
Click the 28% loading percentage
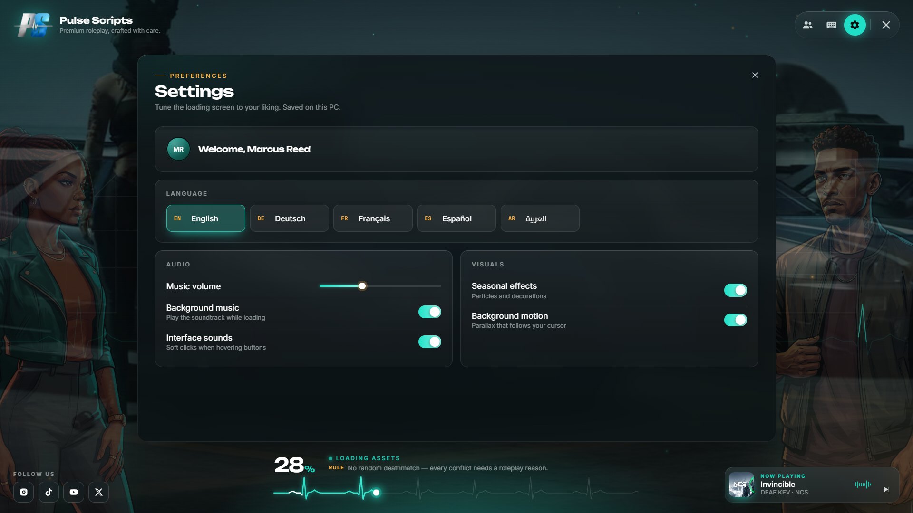(295, 465)
